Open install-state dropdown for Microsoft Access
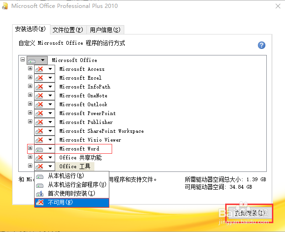The width and height of the screenshot is (285, 232). coord(44,69)
